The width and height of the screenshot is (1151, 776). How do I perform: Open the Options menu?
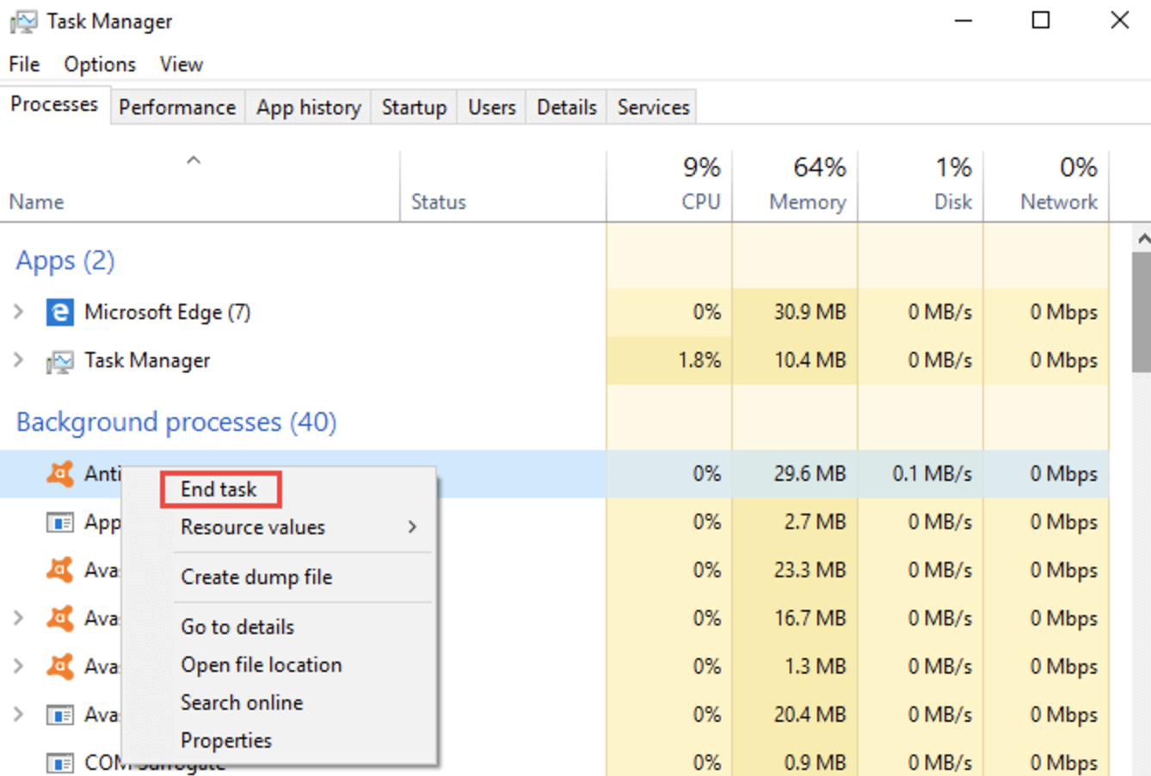coord(100,65)
